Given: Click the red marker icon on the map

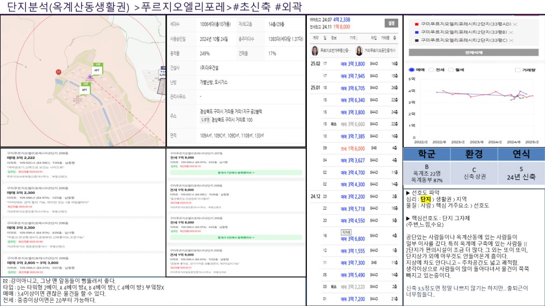Looking at the screenshot, I should point(59,72).
